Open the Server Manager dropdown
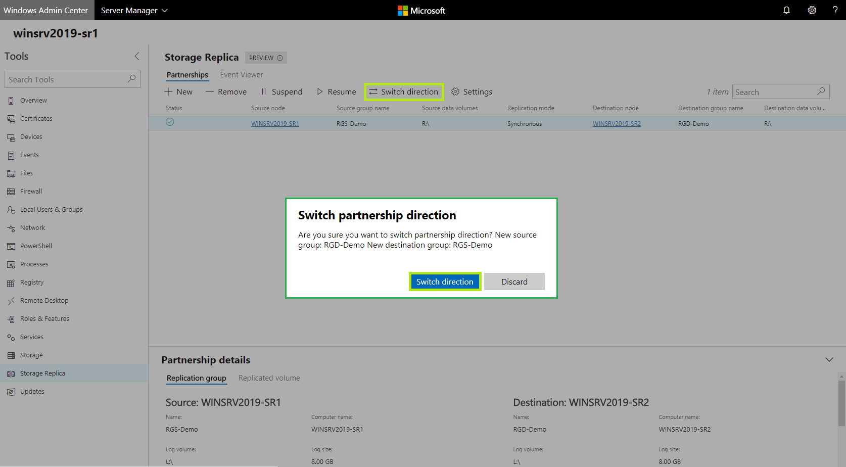Image resolution: width=846 pixels, height=467 pixels. tap(134, 10)
